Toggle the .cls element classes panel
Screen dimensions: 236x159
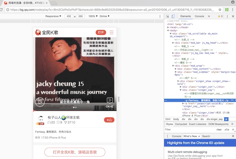227,130
